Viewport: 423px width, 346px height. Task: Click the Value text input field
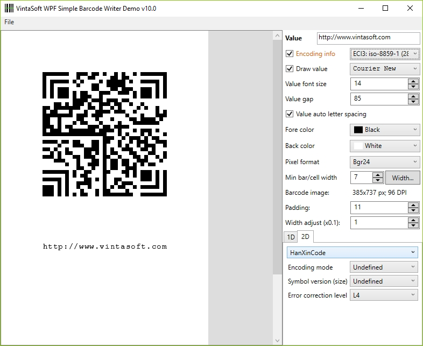pyautogui.click(x=369, y=38)
